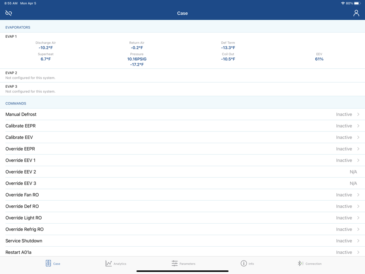
Task: Tap the COMMANDS section header
Action: 16,103
